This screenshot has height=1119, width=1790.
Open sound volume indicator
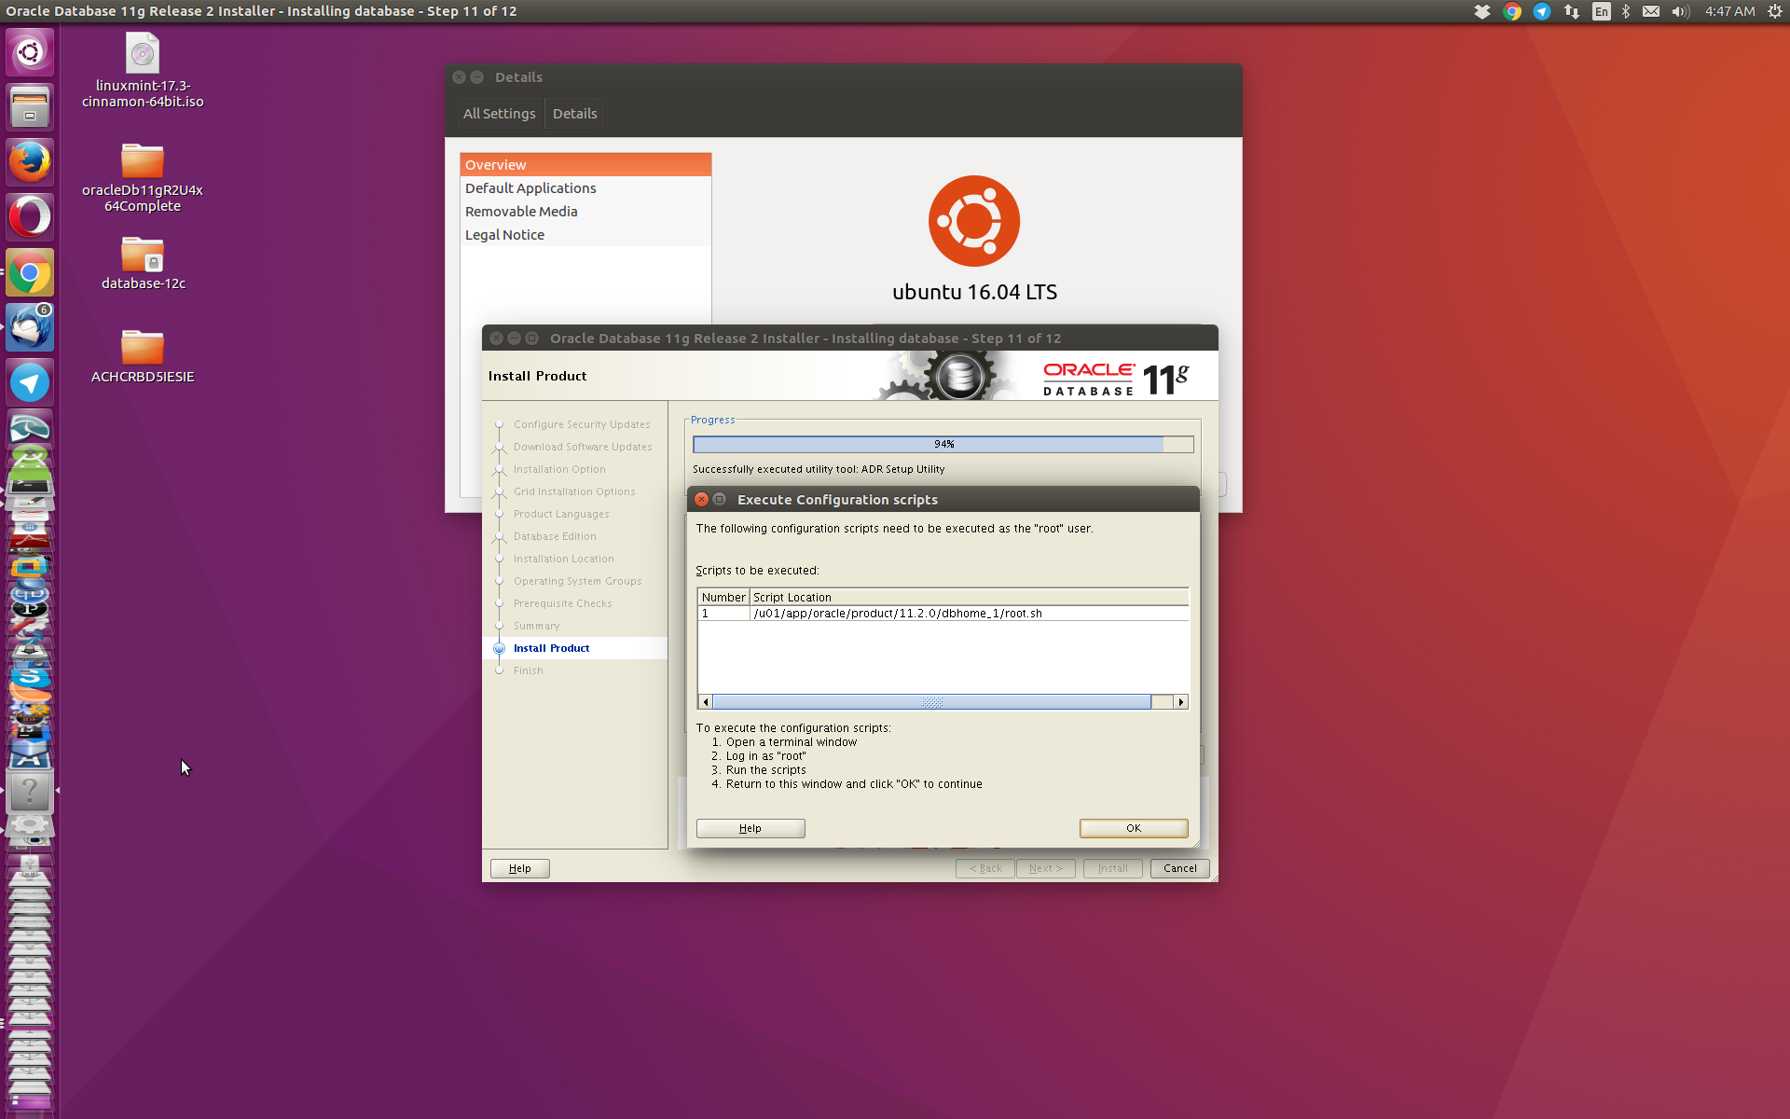pyautogui.click(x=1681, y=11)
